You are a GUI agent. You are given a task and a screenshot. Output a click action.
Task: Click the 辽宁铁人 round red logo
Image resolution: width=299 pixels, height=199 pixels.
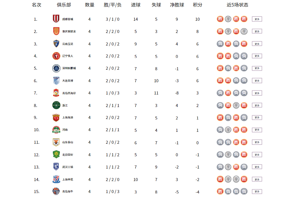pyautogui.click(x=56, y=56)
